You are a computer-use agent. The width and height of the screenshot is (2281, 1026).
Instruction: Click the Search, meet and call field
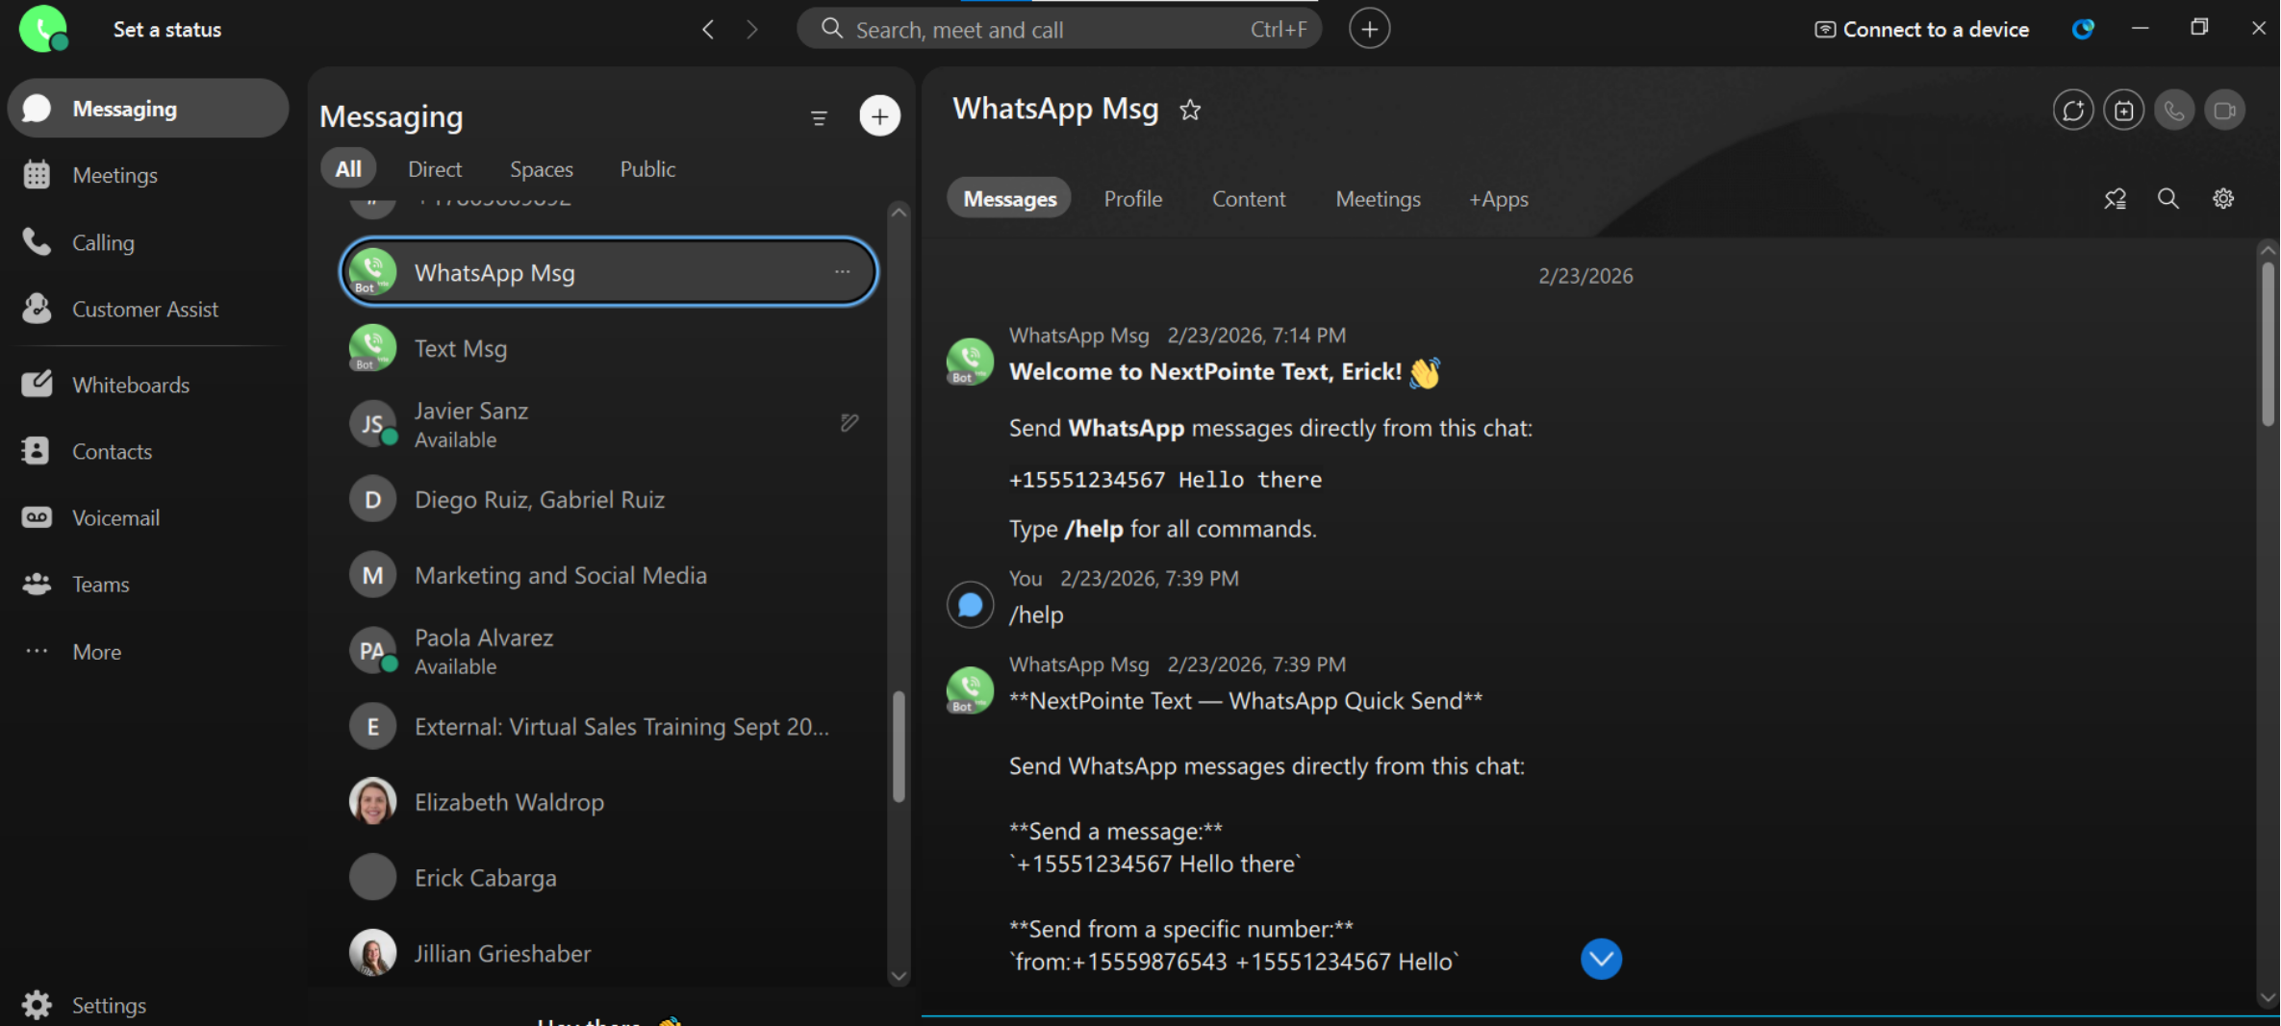click(x=1059, y=30)
